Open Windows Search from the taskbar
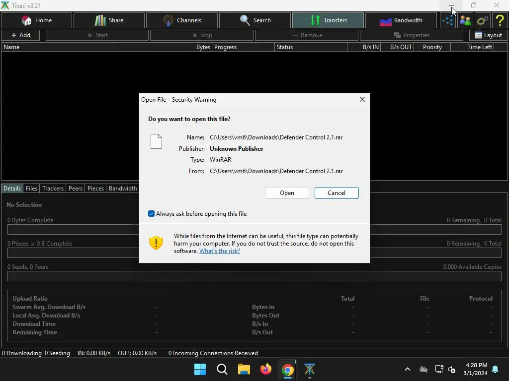The width and height of the screenshot is (509, 381). pos(222,369)
